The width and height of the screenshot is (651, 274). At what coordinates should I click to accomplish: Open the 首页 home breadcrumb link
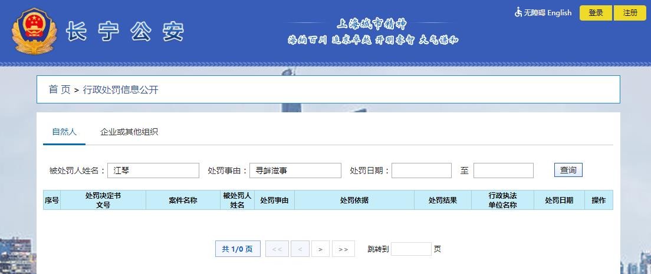[59, 89]
